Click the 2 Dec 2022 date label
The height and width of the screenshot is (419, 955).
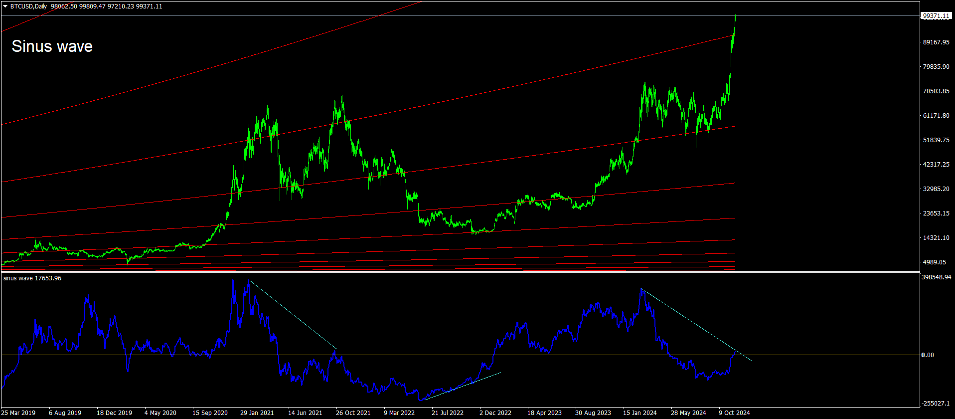click(x=495, y=413)
